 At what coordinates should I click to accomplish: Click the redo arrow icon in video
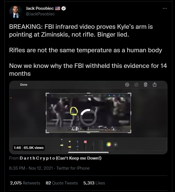pos(136,85)
